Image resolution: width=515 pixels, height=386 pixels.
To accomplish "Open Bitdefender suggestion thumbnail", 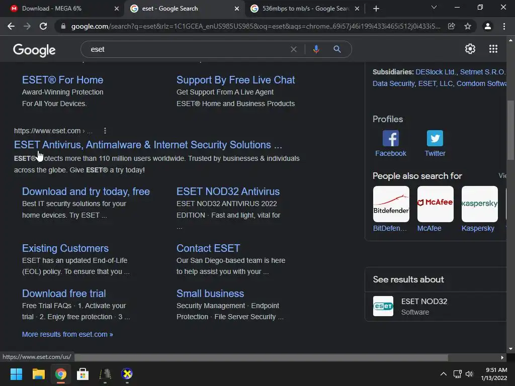I will point(391,204).
